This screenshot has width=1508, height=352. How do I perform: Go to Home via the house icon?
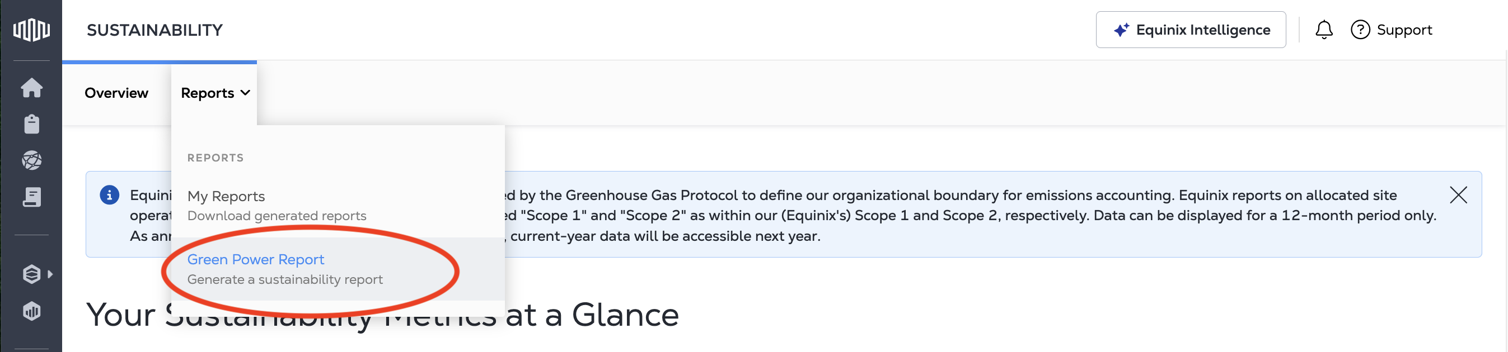coord(31,88)
